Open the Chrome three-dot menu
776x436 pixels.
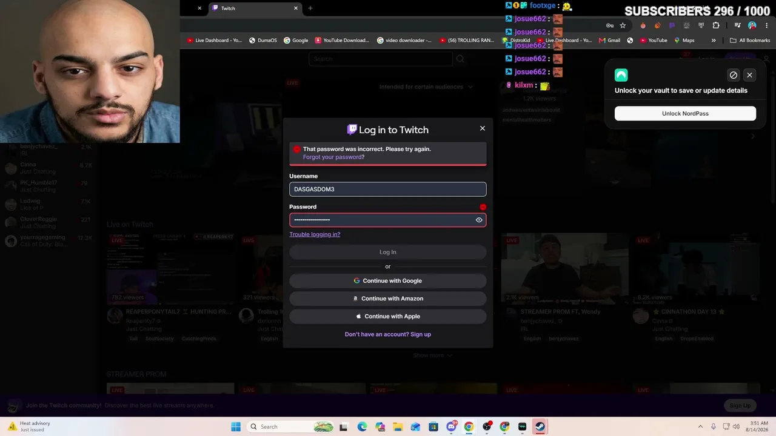pyautogui.click(x=766, y=25)
